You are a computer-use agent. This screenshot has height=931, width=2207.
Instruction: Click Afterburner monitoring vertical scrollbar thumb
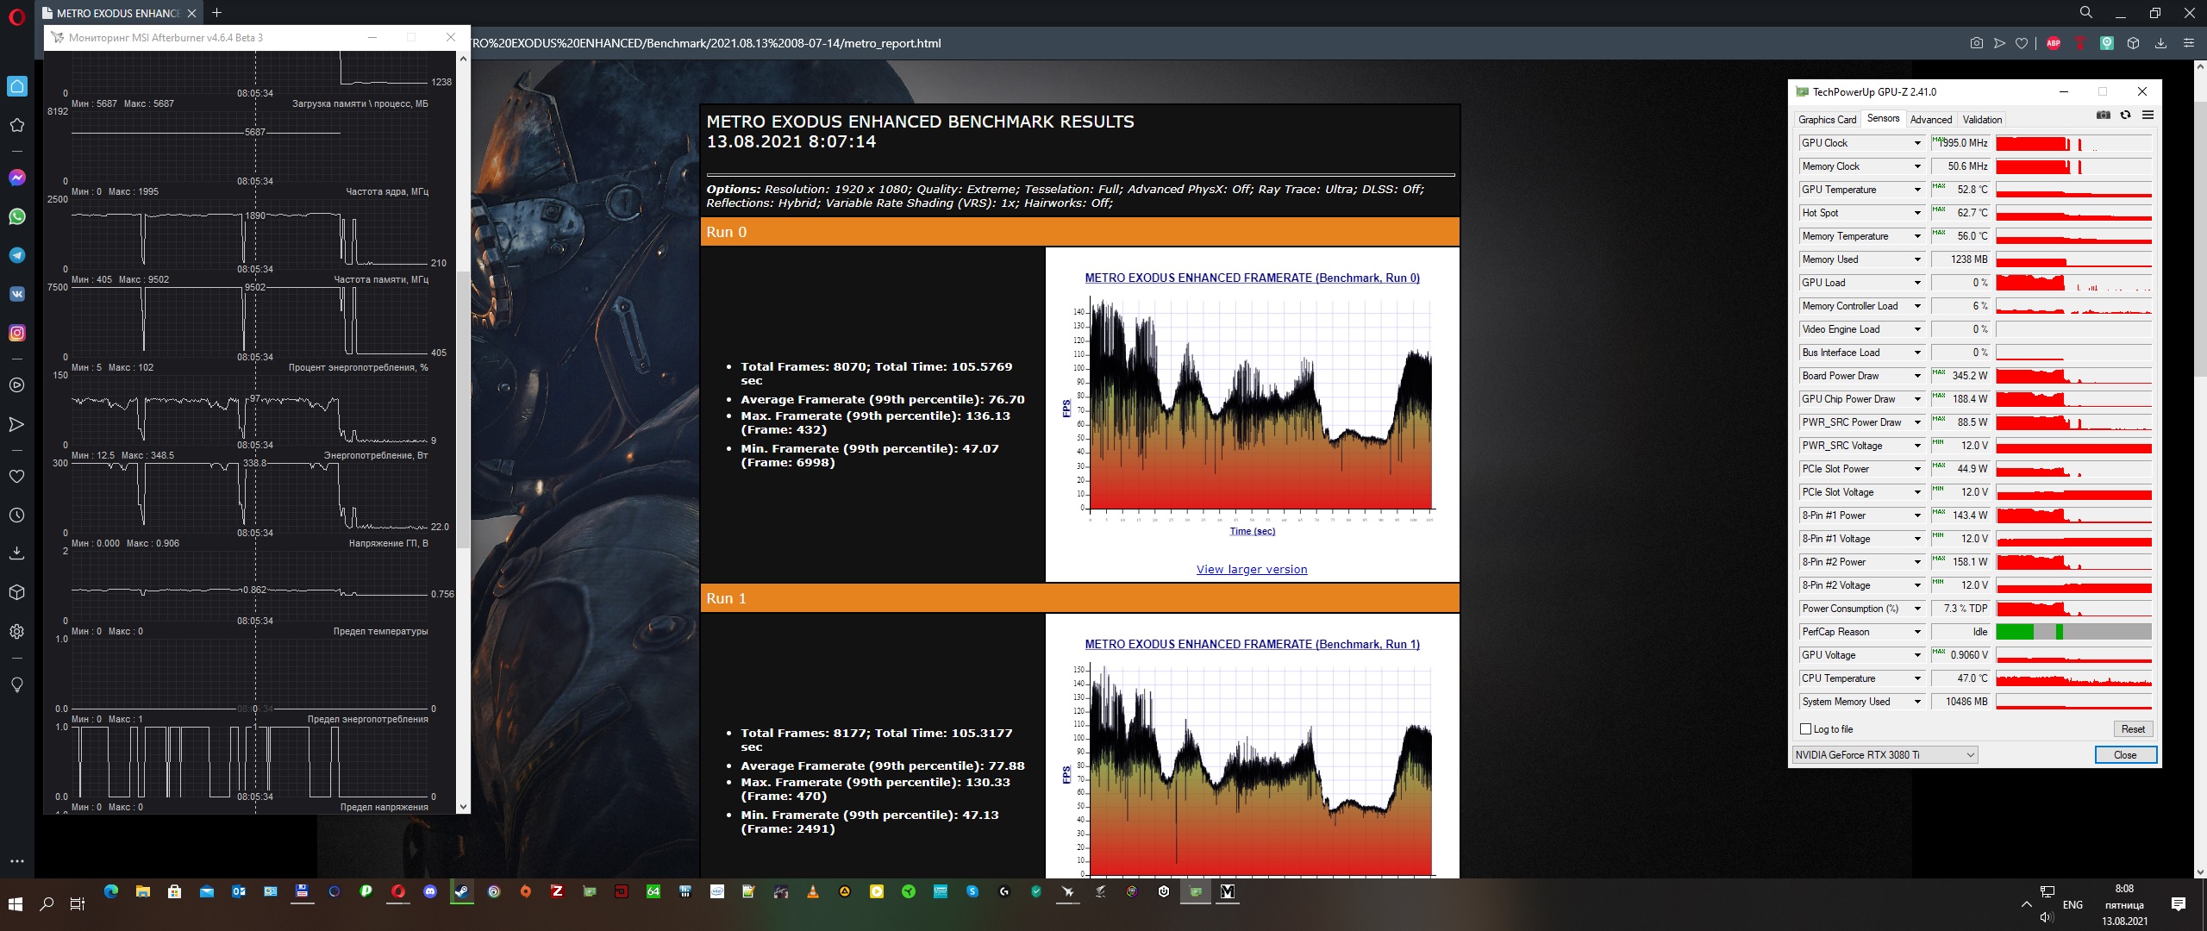coord(464,409)
